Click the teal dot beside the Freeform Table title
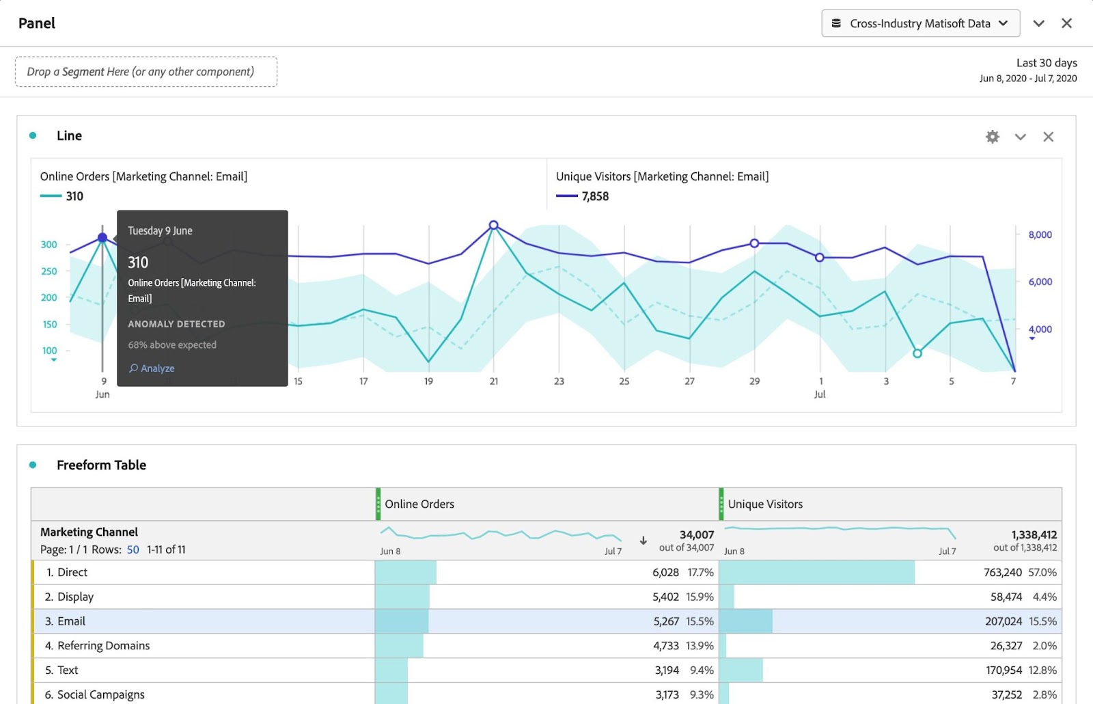Image resolution: width=1093 pixels, height=704 pixels. coord(32,465)
